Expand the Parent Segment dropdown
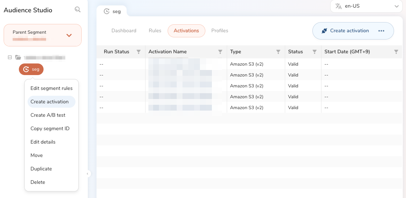406x198 pixels. click(x=69, y=35)
